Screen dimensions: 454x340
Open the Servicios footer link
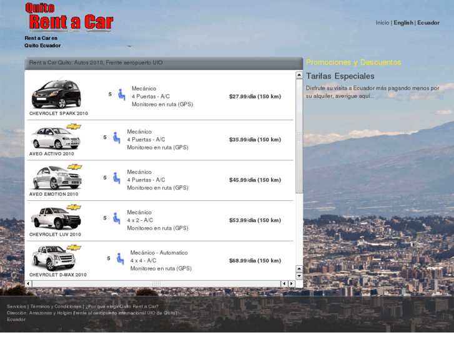(x=16, y=306)
